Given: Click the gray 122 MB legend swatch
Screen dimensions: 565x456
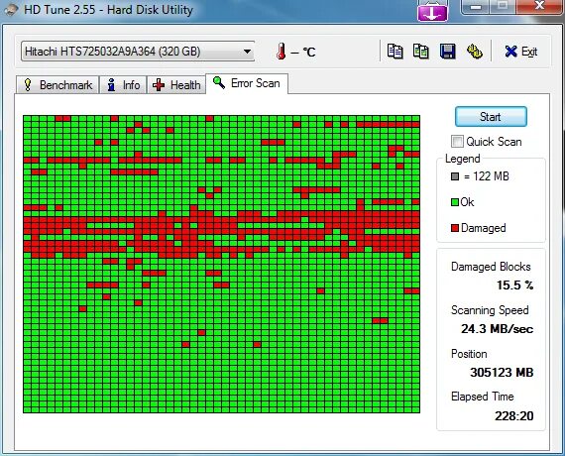Looking at the screenshot, I should 455,176.
